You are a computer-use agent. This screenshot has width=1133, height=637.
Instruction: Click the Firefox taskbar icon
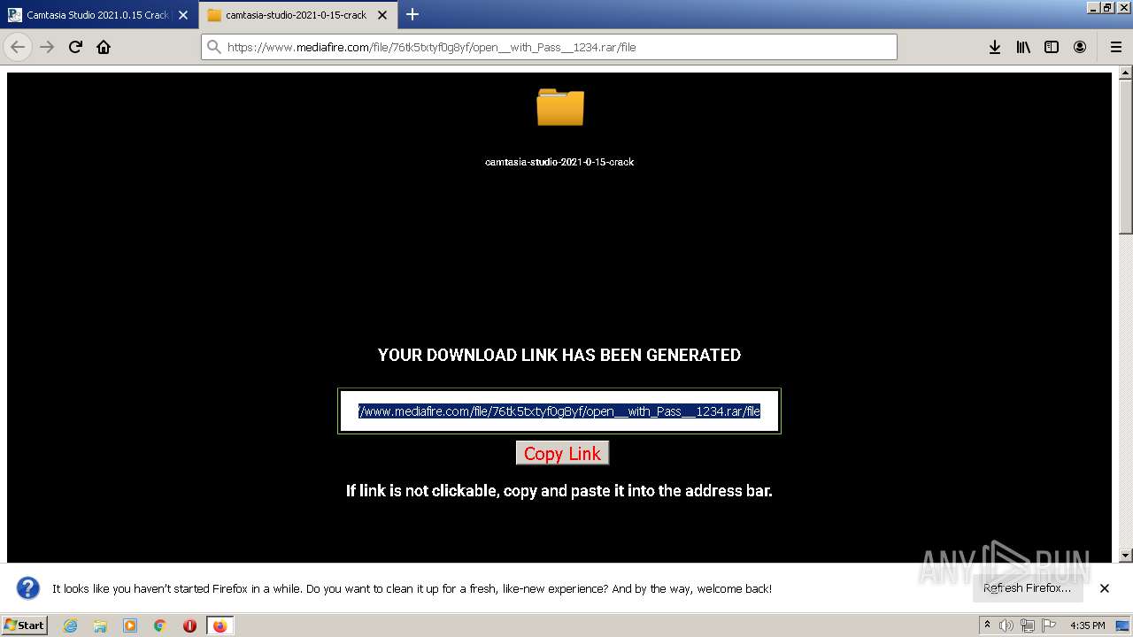click(220, 625)
